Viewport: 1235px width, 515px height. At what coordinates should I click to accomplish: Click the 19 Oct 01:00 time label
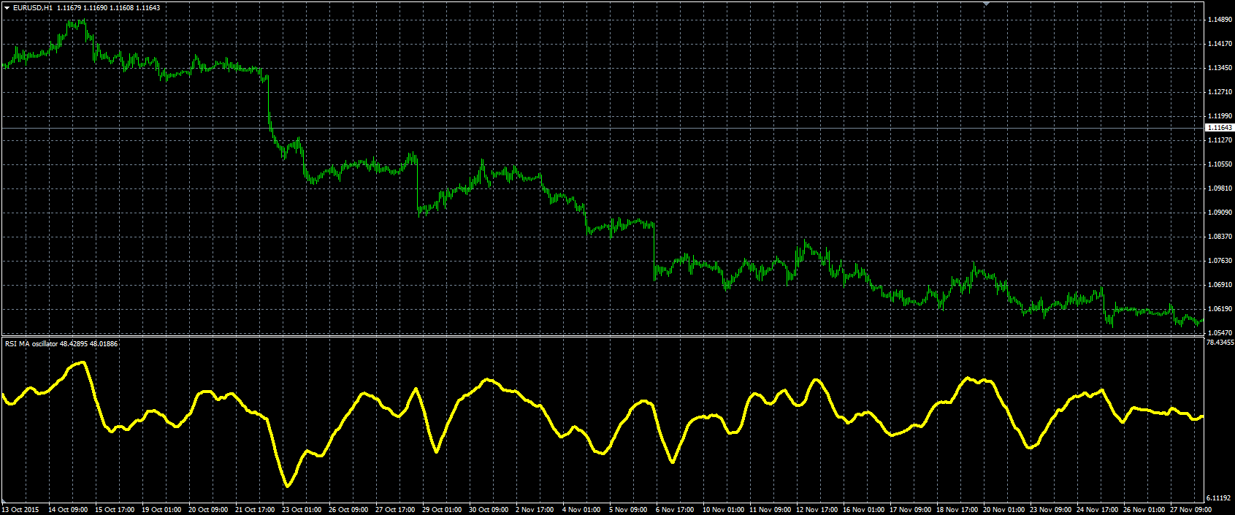pyautogui.click(x=161, y=510)
